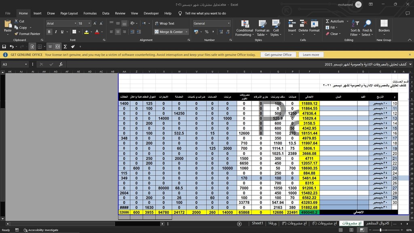Viewport: 414px width, 233px height.
Task: Increase font size with the larger A icon
Action: click(95, 23)
